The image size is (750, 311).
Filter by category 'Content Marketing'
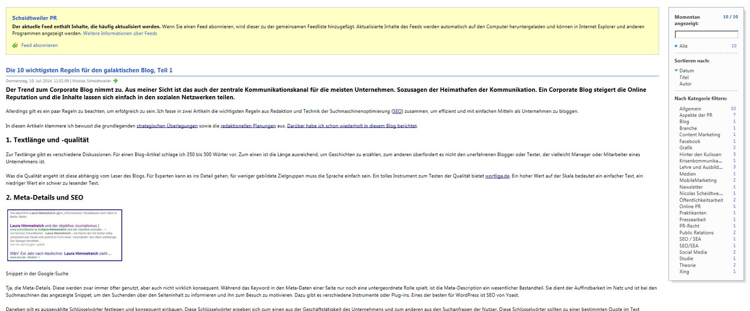[x=699, y=135]
